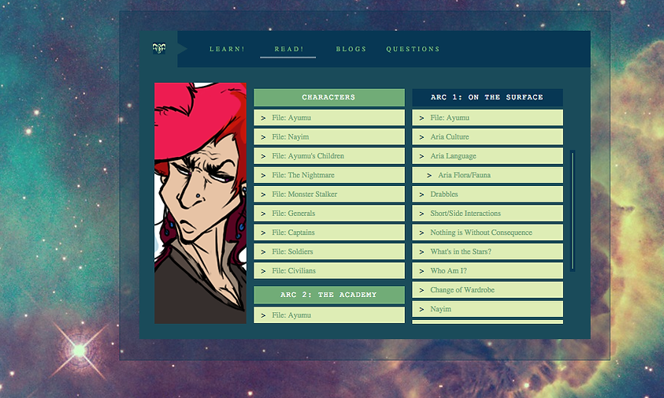This screenshot has width=664, height=398.
Task: Click the arrow beside File: Nayim
Action: tap(263, 137)
